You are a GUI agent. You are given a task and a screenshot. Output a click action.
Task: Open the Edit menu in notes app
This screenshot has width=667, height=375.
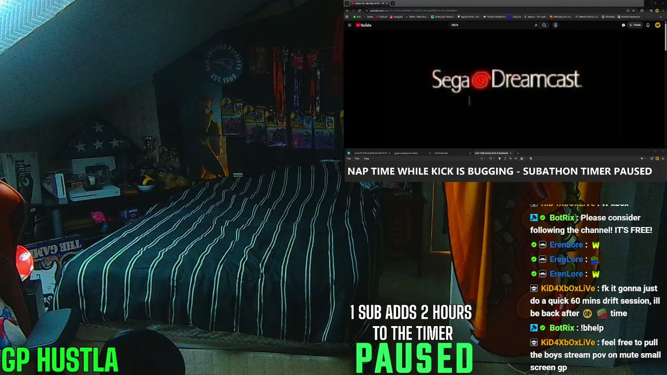point(357,158)
